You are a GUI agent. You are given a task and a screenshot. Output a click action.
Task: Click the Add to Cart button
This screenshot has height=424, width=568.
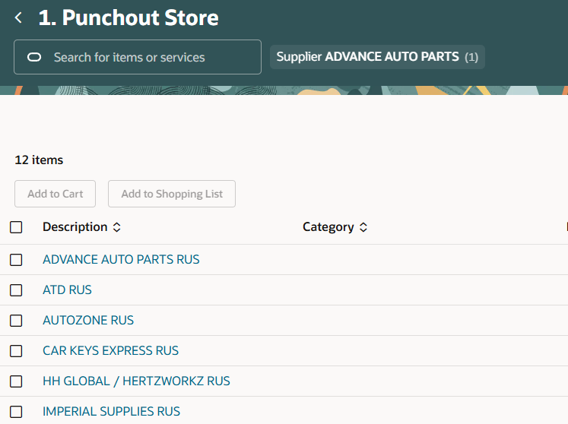pyautogui.click(x=55, y=194)
